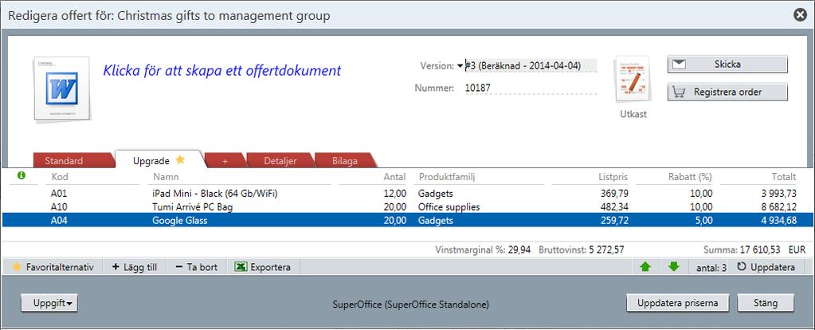Click the Utkast draft status icon
815x330 pixels.
pyautogui.click(x=633, y=80)
